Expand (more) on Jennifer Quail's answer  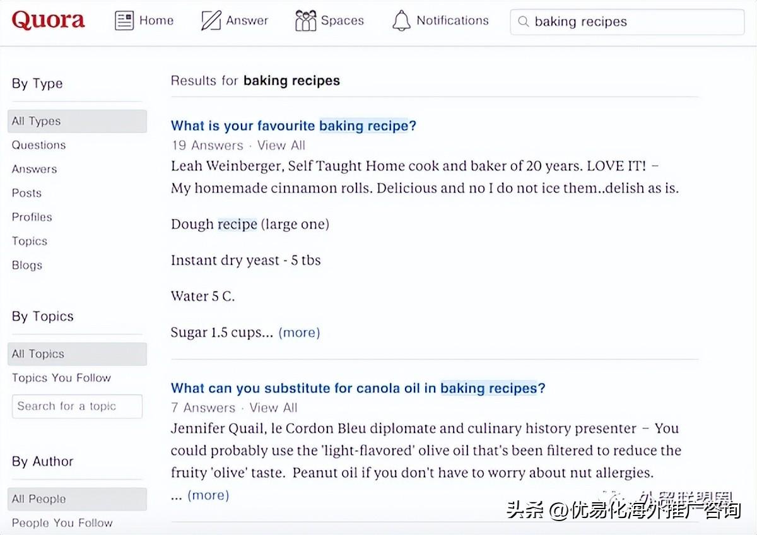pos(208,495)
